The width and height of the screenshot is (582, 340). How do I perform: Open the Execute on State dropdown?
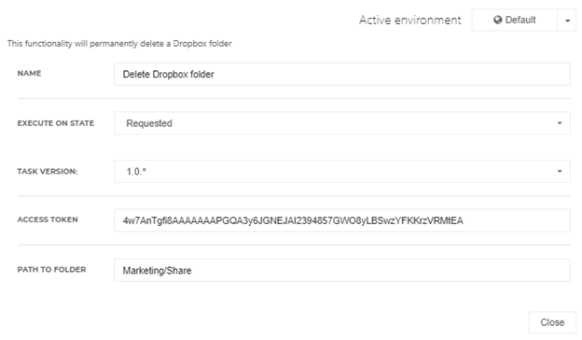point(342,123)
